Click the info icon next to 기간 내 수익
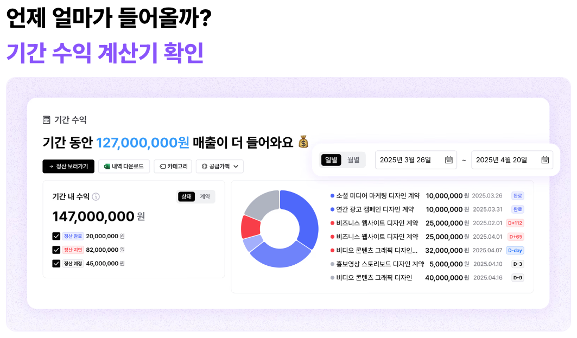Screen dimensions: 577x338 pos(96,196)
